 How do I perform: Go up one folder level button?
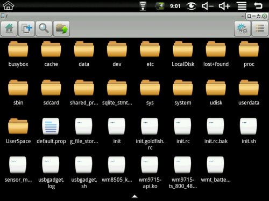(x=61, y=28)
